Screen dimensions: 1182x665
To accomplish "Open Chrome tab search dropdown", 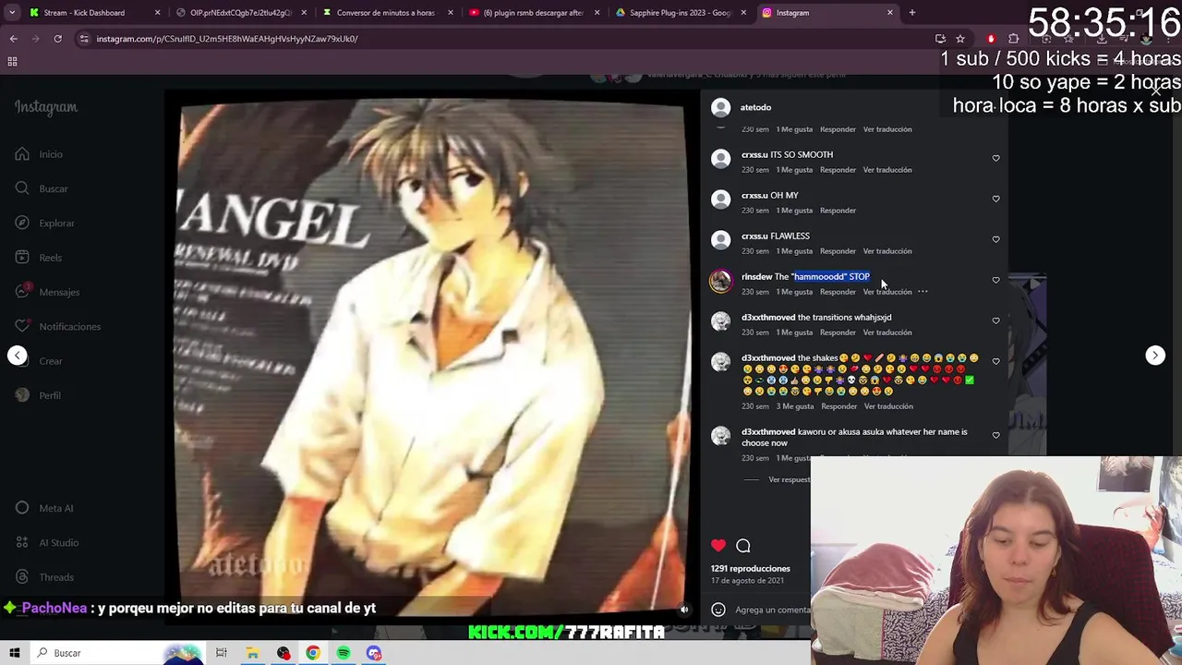I will click(x=12, y=13).
